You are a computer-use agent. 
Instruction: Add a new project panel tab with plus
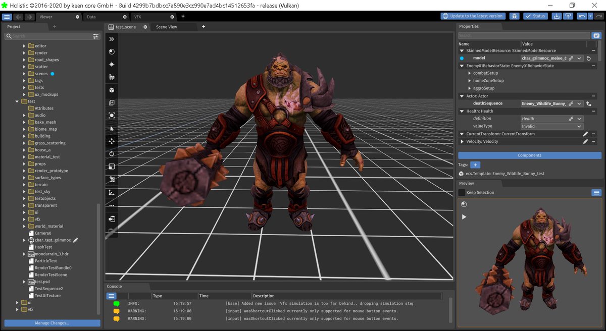pyautogui.click(x=55, y=26)
